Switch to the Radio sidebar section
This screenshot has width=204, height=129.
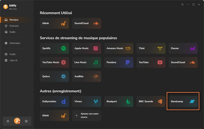point(12,32)
